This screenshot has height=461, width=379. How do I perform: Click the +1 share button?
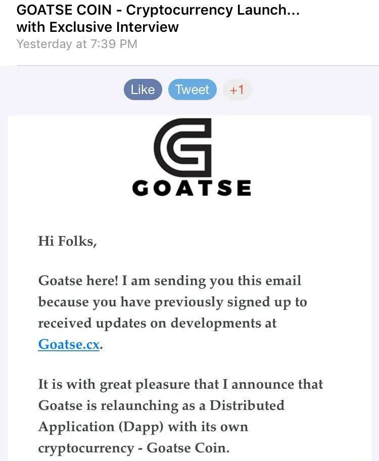[x=236, y=90]
